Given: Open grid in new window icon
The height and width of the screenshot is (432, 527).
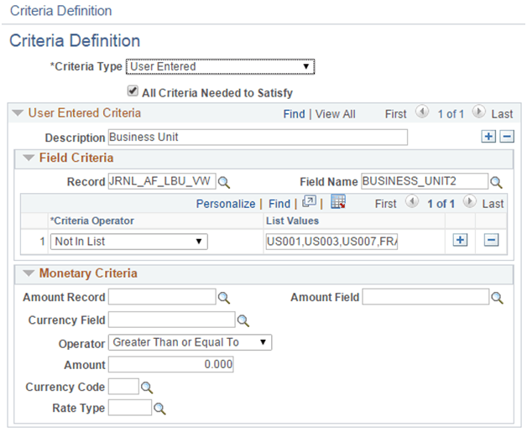Looking at the screenshot, I should pyautogui.click(x=309, y=201).
